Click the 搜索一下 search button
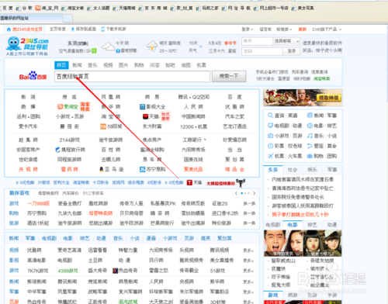Screen dimensions: 388x304 pyautogui.click(x=229, y=76)
